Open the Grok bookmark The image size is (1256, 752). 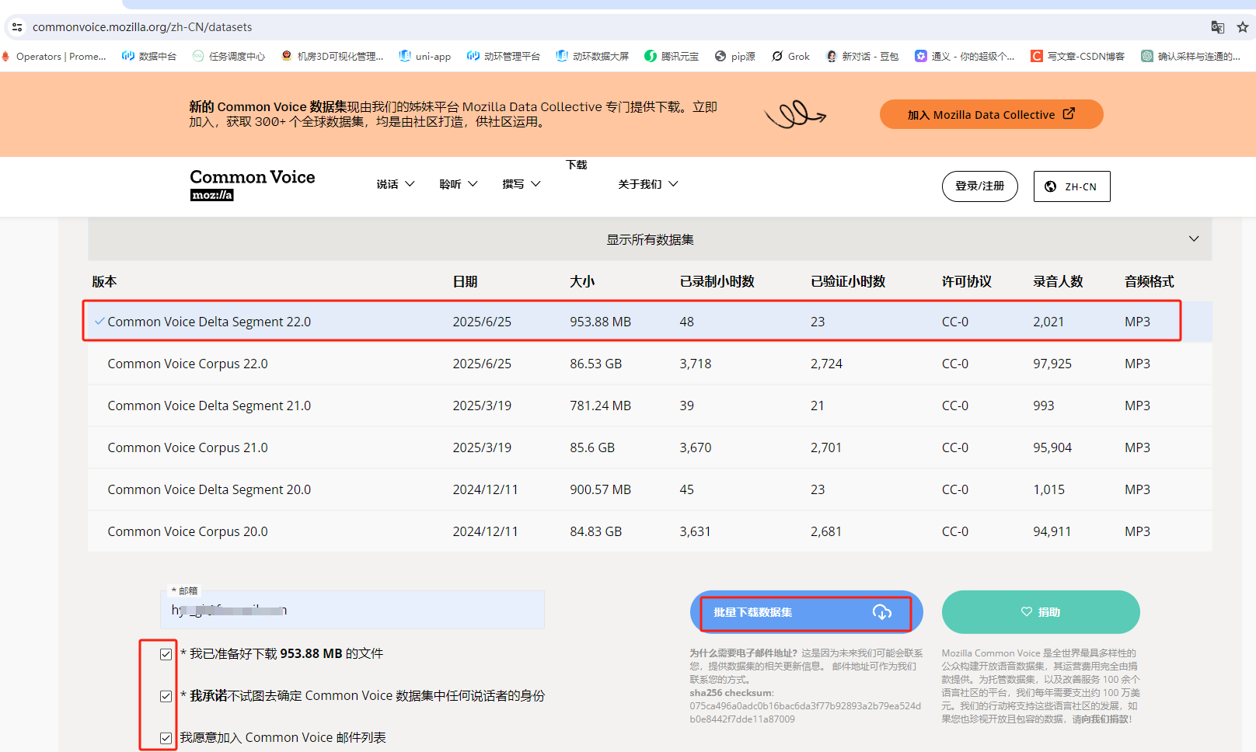click(790, 56)
